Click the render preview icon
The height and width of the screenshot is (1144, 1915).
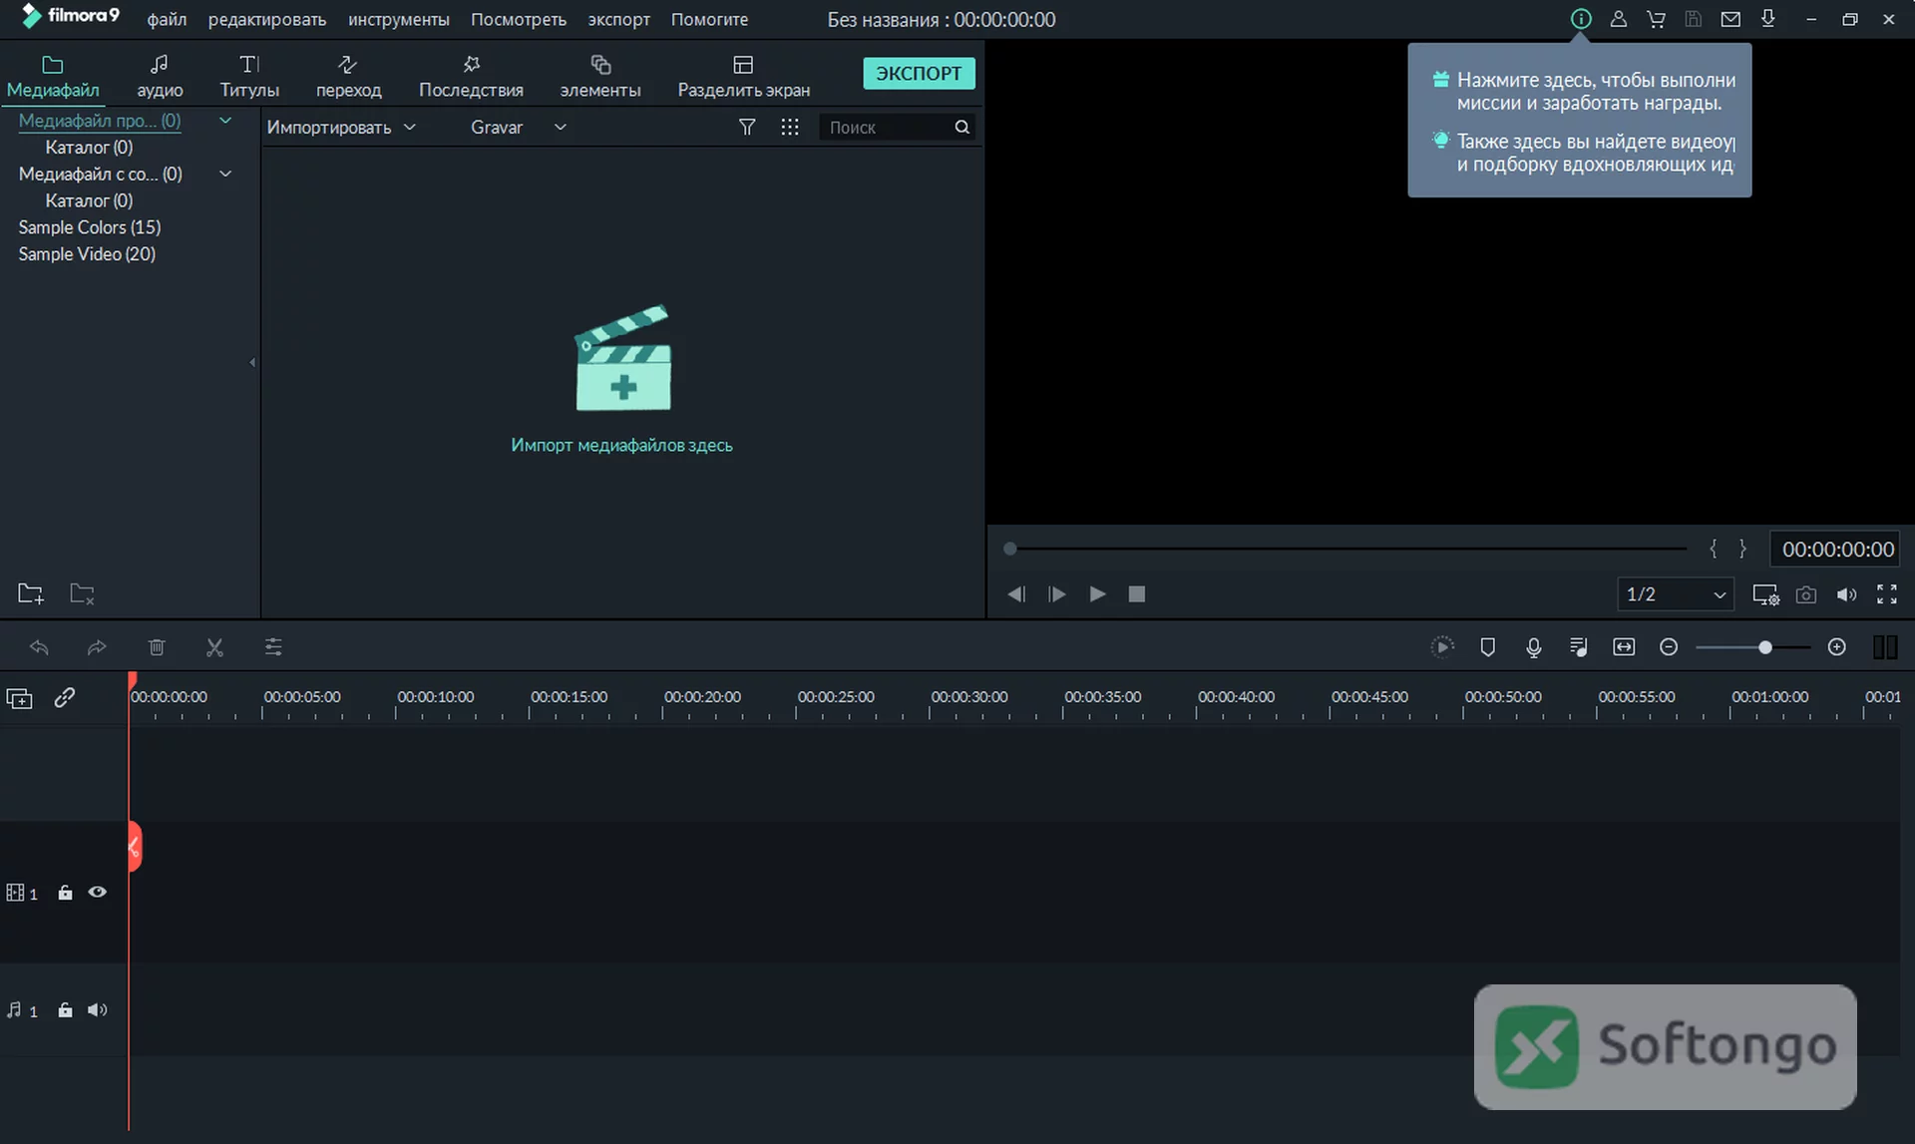[x=1442, y=647]
